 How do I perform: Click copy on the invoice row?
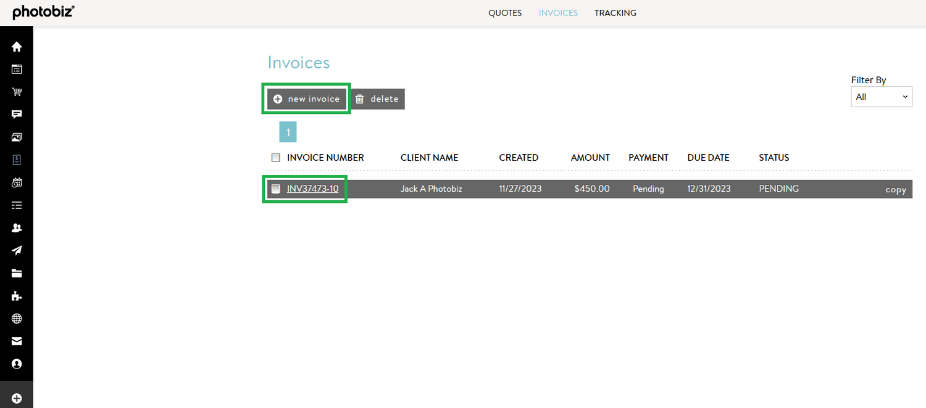895,190
